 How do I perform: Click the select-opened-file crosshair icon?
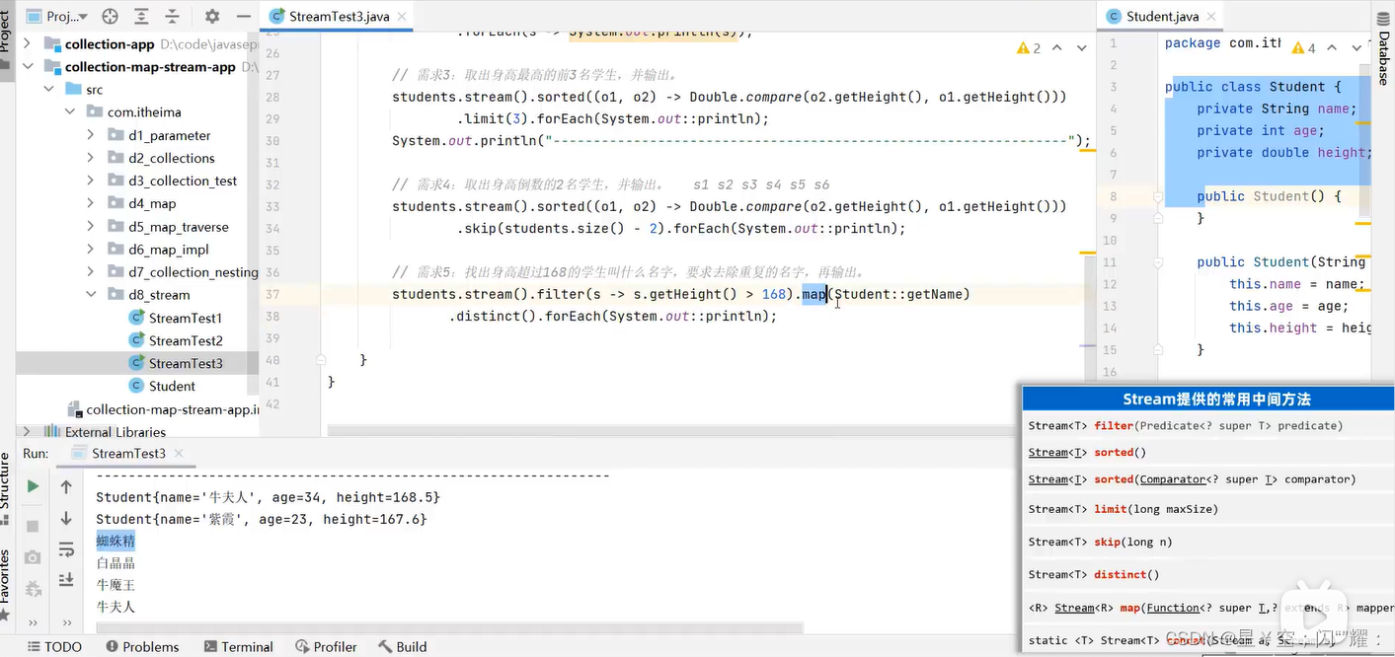point(111,16)
